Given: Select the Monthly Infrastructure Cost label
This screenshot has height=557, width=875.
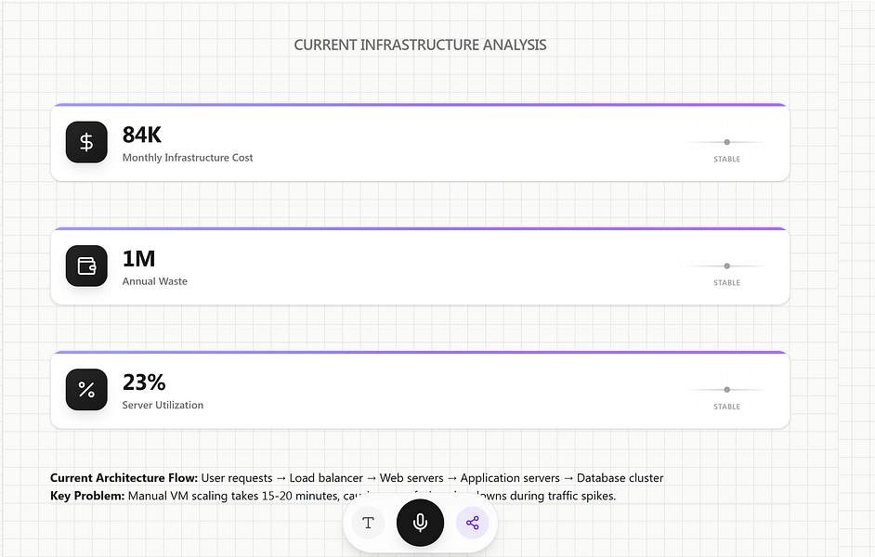Looking at the screenshot, I should (188, 158).
